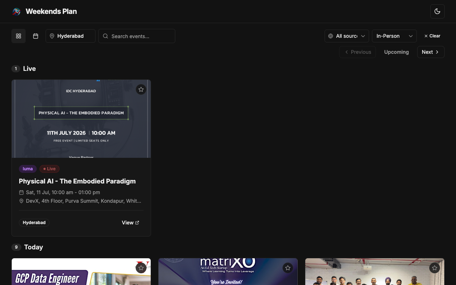Star the GCP Data Engineer event

(x=141, y=268)
